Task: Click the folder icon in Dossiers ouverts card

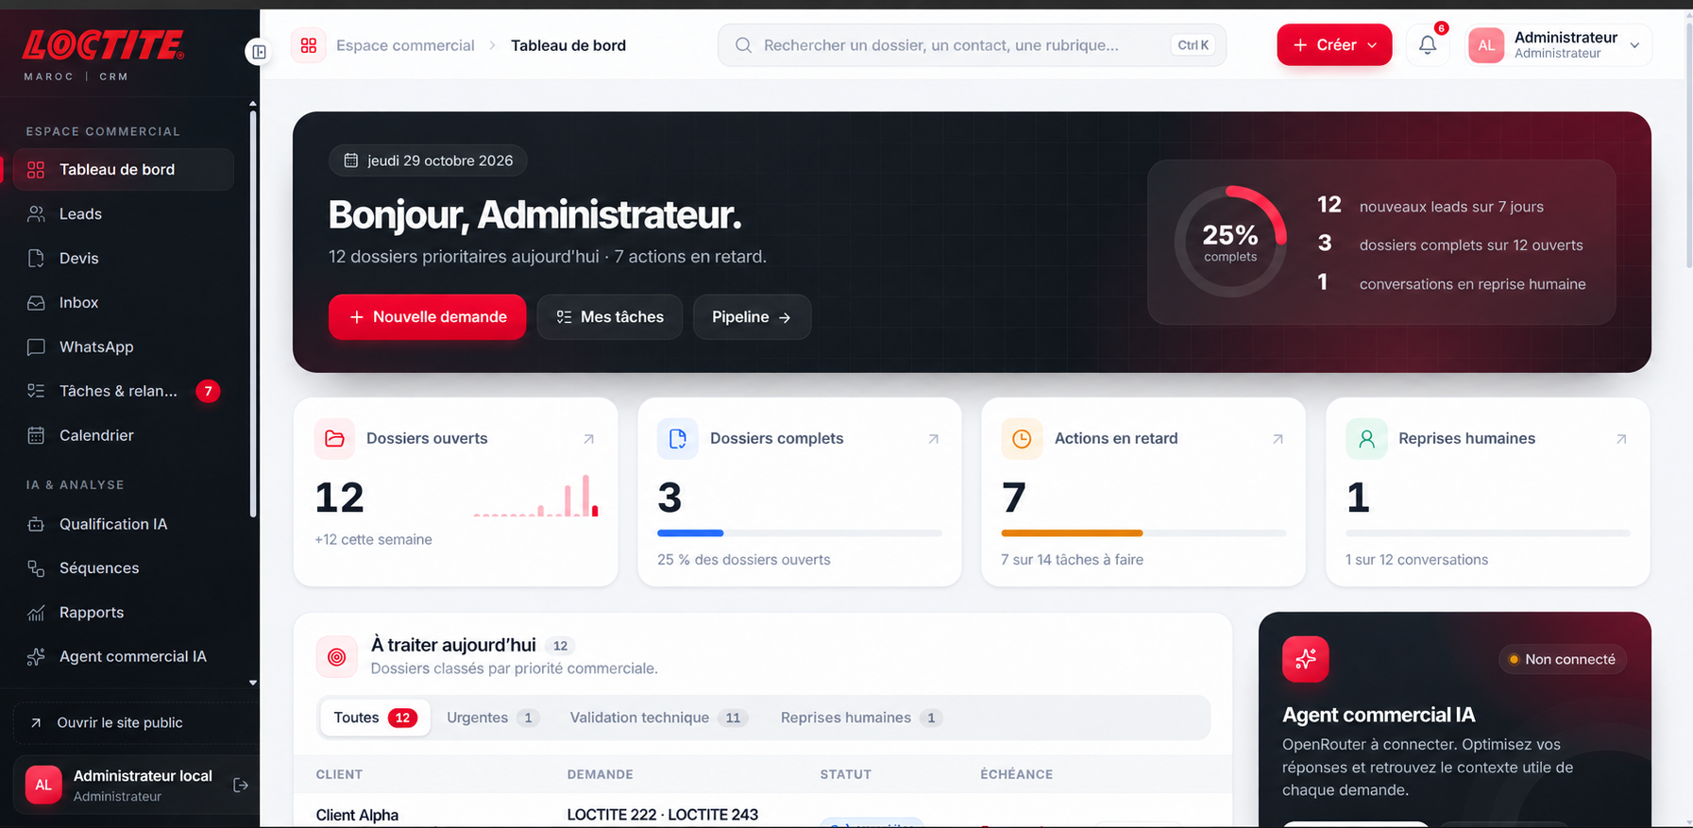Action: tap(334, 438)
